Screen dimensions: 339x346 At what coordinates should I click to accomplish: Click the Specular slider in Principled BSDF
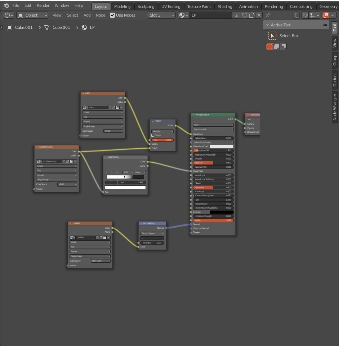pos(213,163)
